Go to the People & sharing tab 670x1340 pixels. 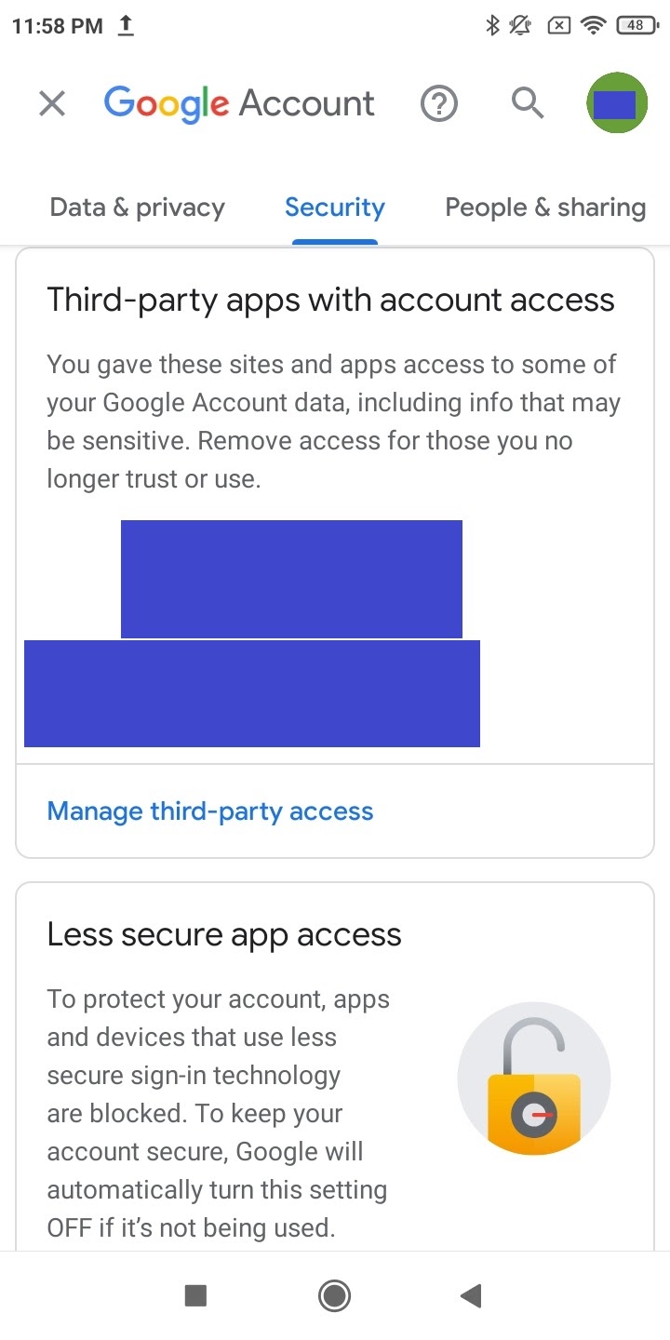(545, 208)
